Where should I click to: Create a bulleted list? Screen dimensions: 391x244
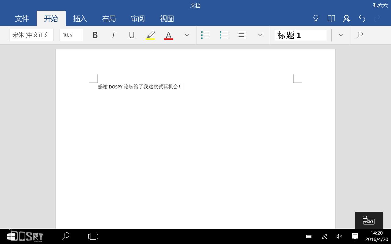click(205, 35)
